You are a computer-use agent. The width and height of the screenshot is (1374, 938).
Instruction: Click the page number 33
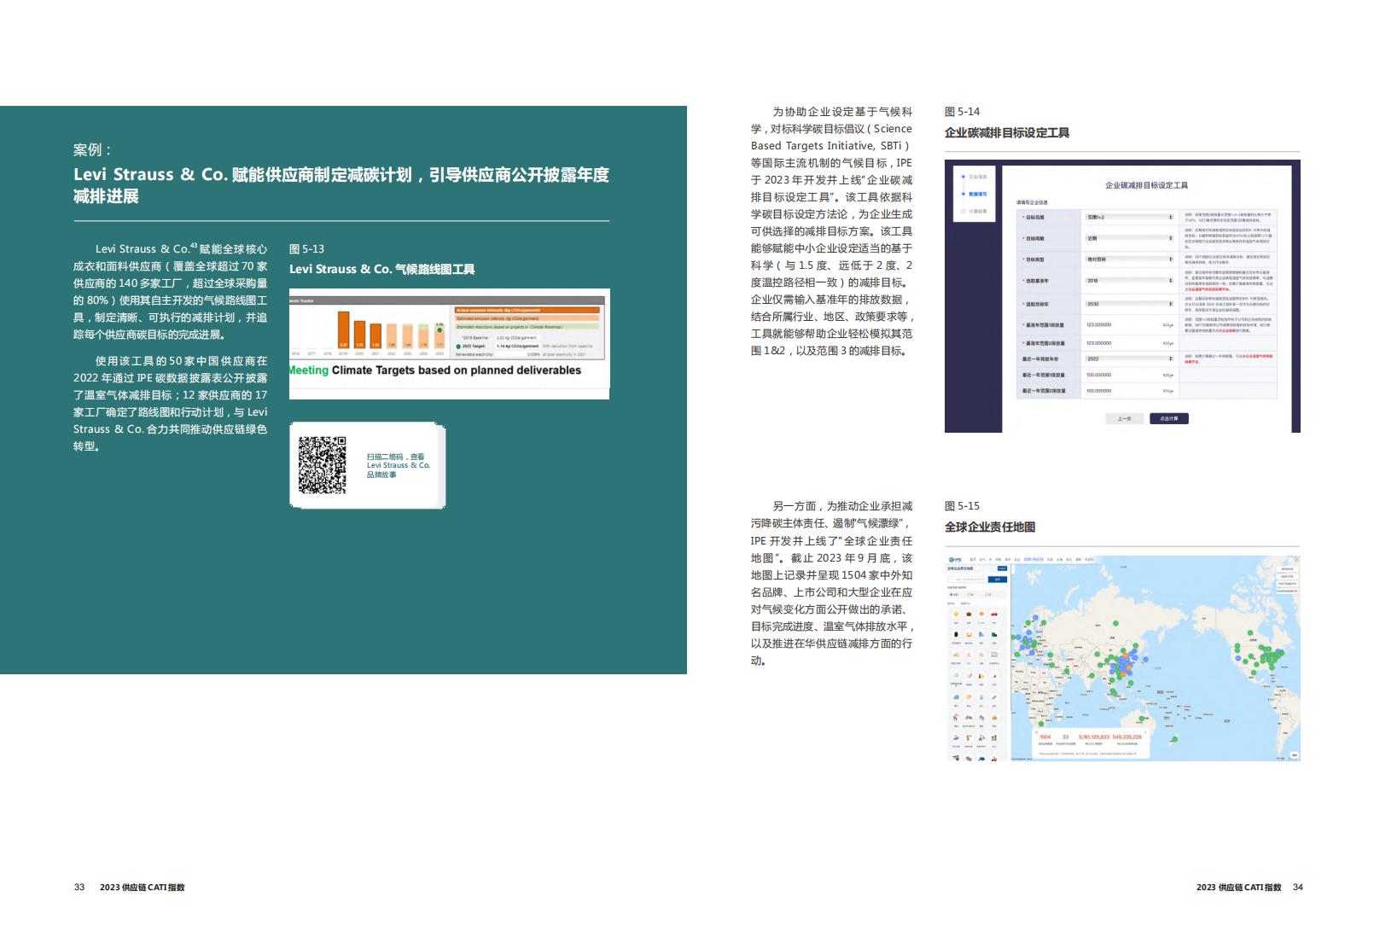[79, 888]
